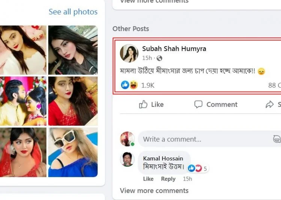The image size is (281, 200).
Task: Like Kamal Hossain's comment
Action: 148,179
